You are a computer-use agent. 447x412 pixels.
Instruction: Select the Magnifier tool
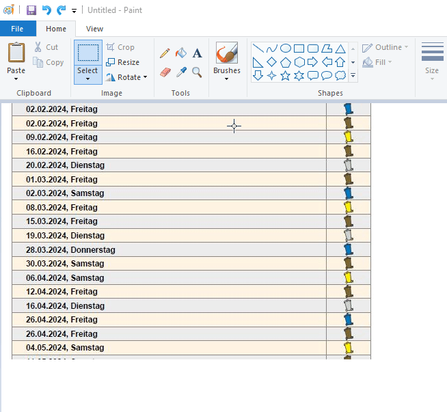click(197, 72)
